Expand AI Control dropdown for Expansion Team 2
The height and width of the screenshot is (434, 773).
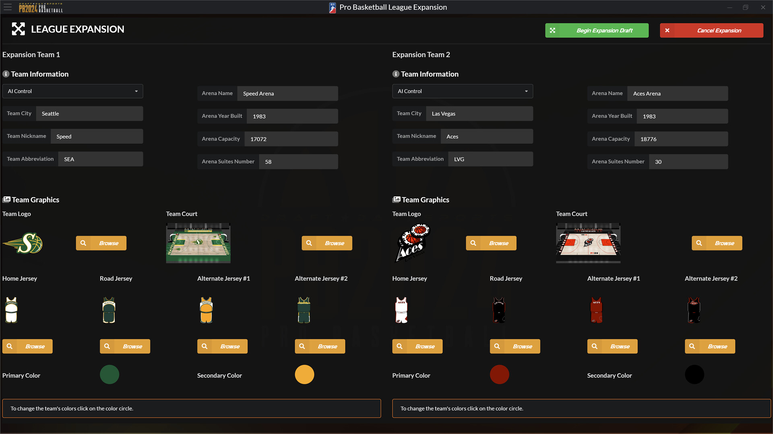tap(463, 91)
